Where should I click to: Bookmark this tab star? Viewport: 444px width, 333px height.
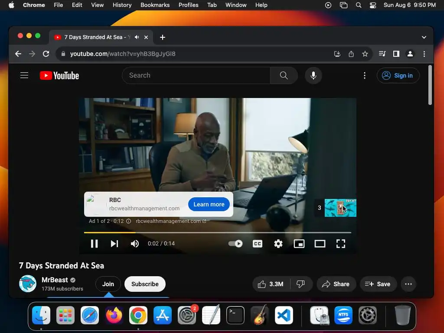[365, 54]
